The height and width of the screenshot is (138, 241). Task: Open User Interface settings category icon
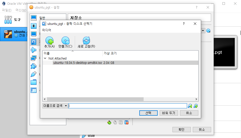click(x=34, y=90)
